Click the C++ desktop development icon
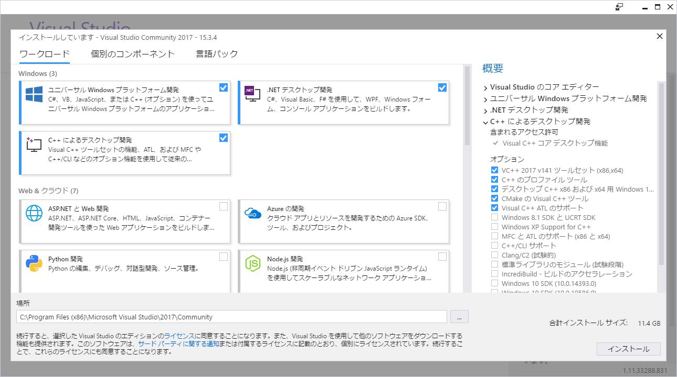 34,145
